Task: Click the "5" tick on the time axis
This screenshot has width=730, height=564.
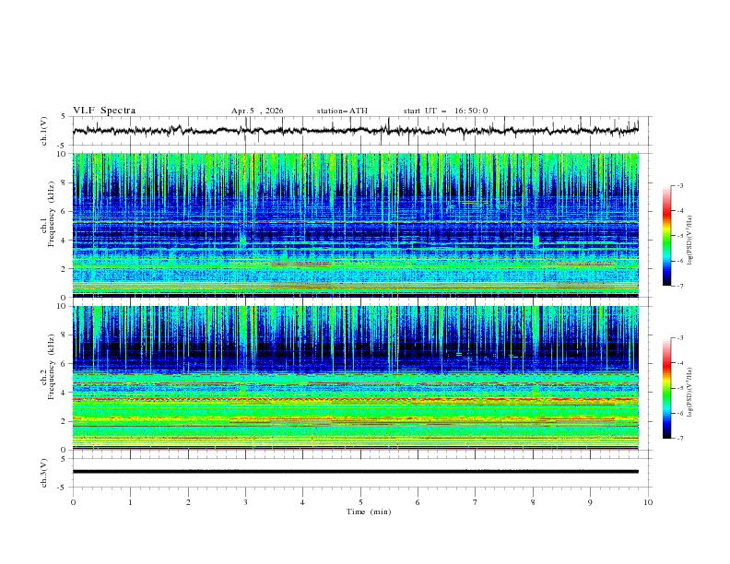Action: click(x=360, y=502)
